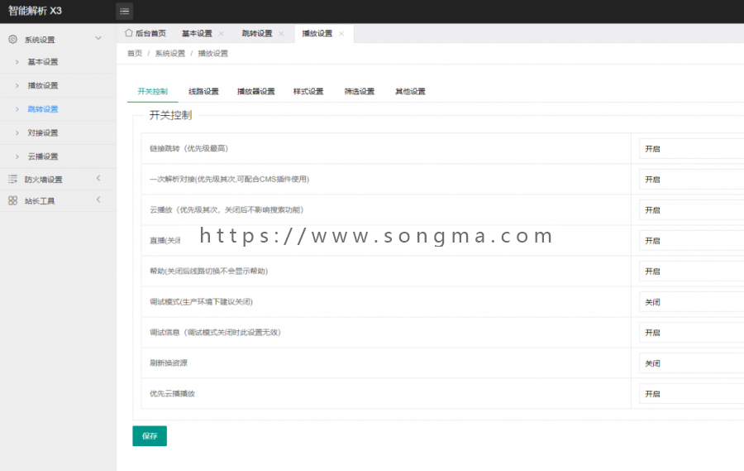Open 对接设置 in the sidebar

tap(43, 133)
